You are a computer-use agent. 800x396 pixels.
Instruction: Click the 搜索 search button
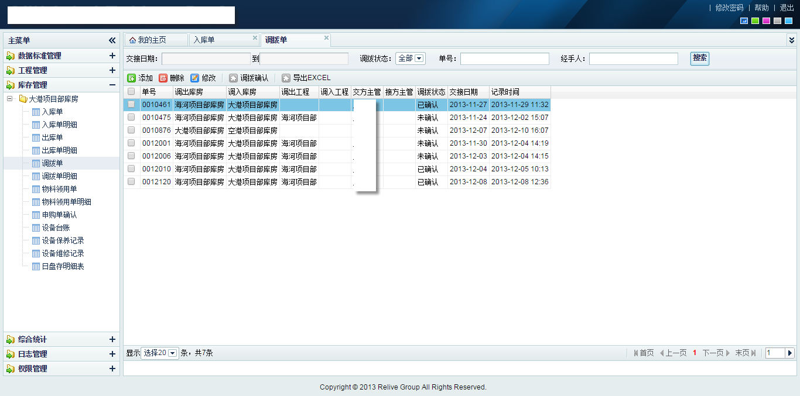click(x=699, y=58)
